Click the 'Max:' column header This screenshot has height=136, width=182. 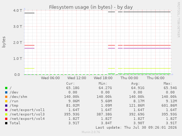pyautogui.click(x=168, y=84)
